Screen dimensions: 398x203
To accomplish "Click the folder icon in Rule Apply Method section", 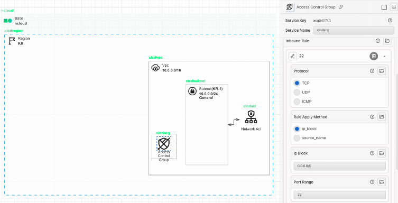I will [382, 117].
